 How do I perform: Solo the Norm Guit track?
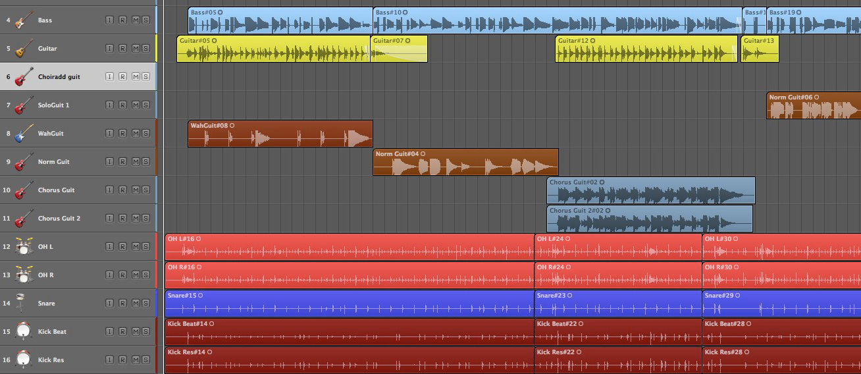145,162
